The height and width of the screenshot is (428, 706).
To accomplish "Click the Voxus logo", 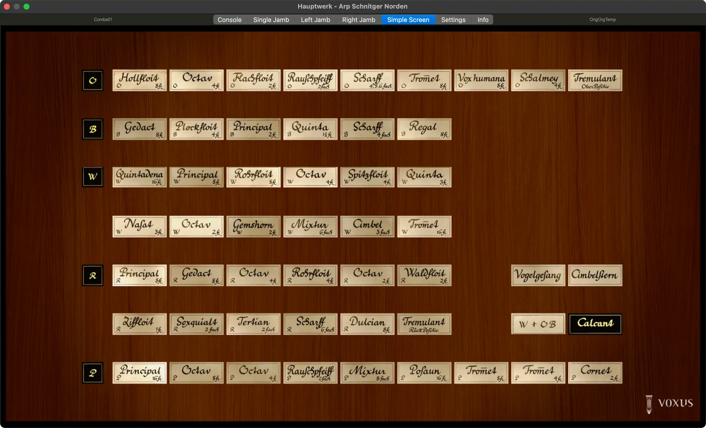I will pos(669,403).
